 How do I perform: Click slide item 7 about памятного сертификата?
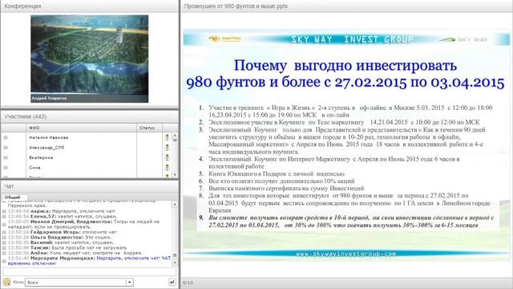point(286,188)
